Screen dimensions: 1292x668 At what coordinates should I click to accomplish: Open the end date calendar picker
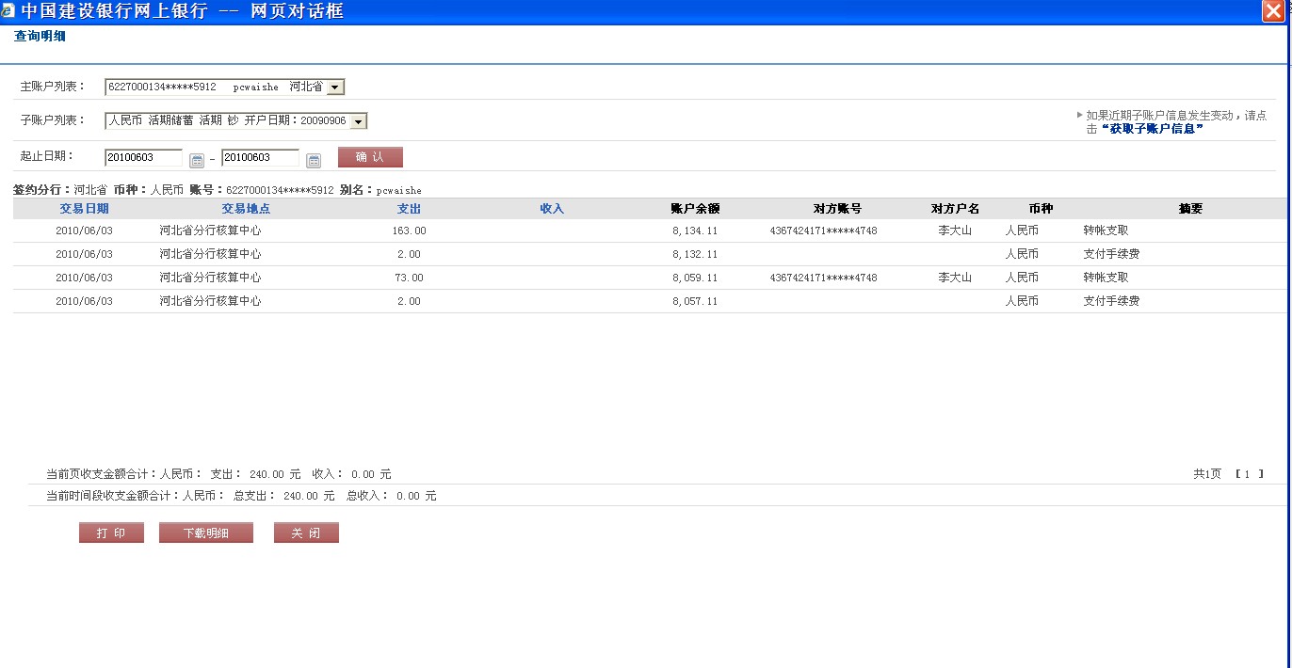tap(314, 159)
